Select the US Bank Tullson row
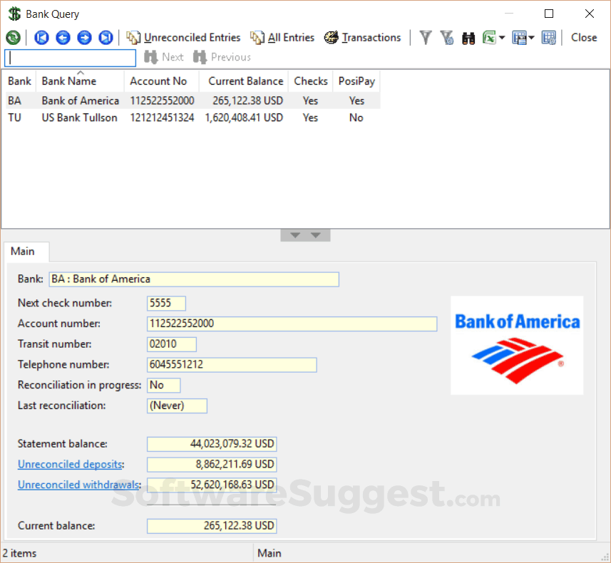The height and width of the screenshot is (563, 611). 192,118
